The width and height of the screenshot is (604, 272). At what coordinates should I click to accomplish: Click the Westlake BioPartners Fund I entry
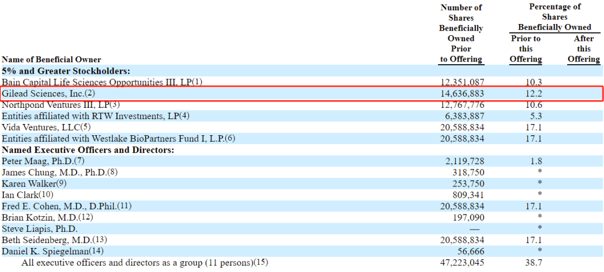[118, 139]
